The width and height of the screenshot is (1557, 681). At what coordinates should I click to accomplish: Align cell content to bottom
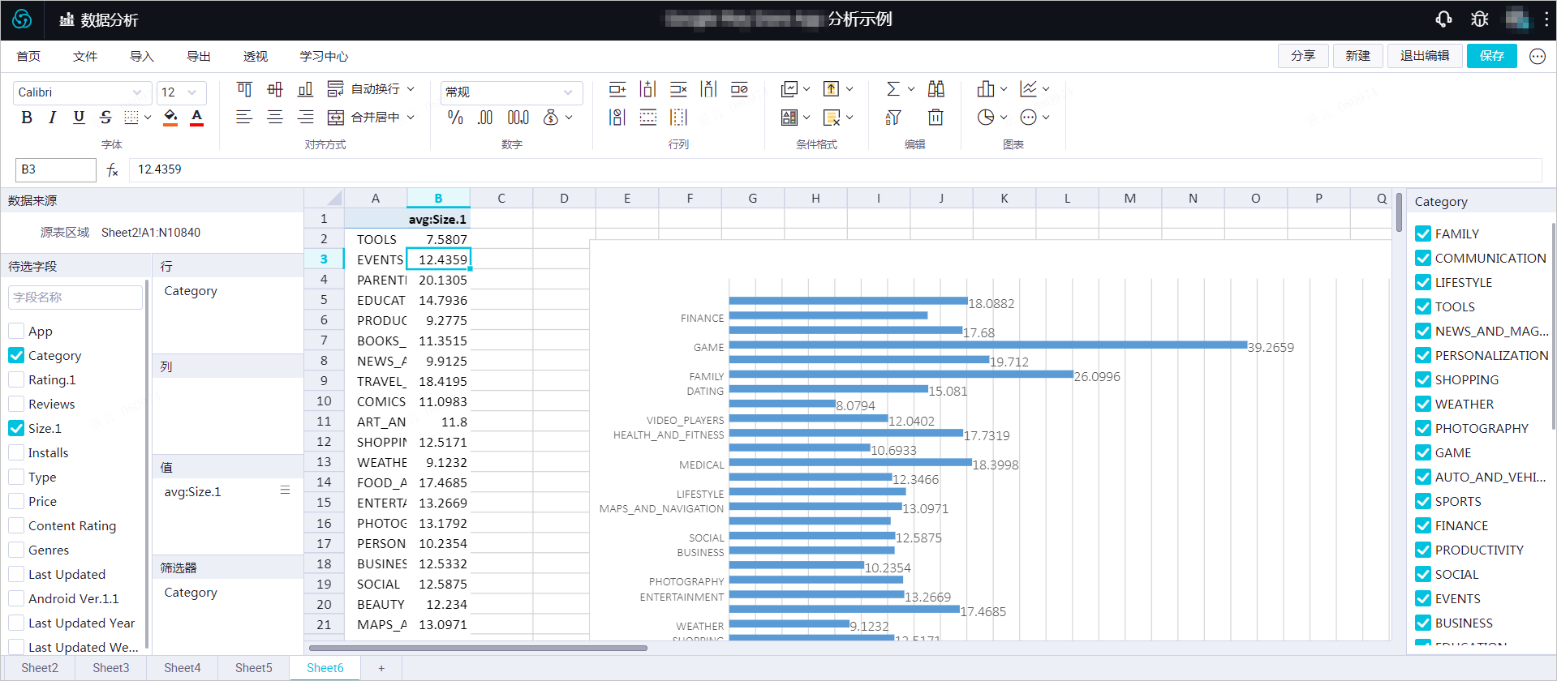(305, 88)
